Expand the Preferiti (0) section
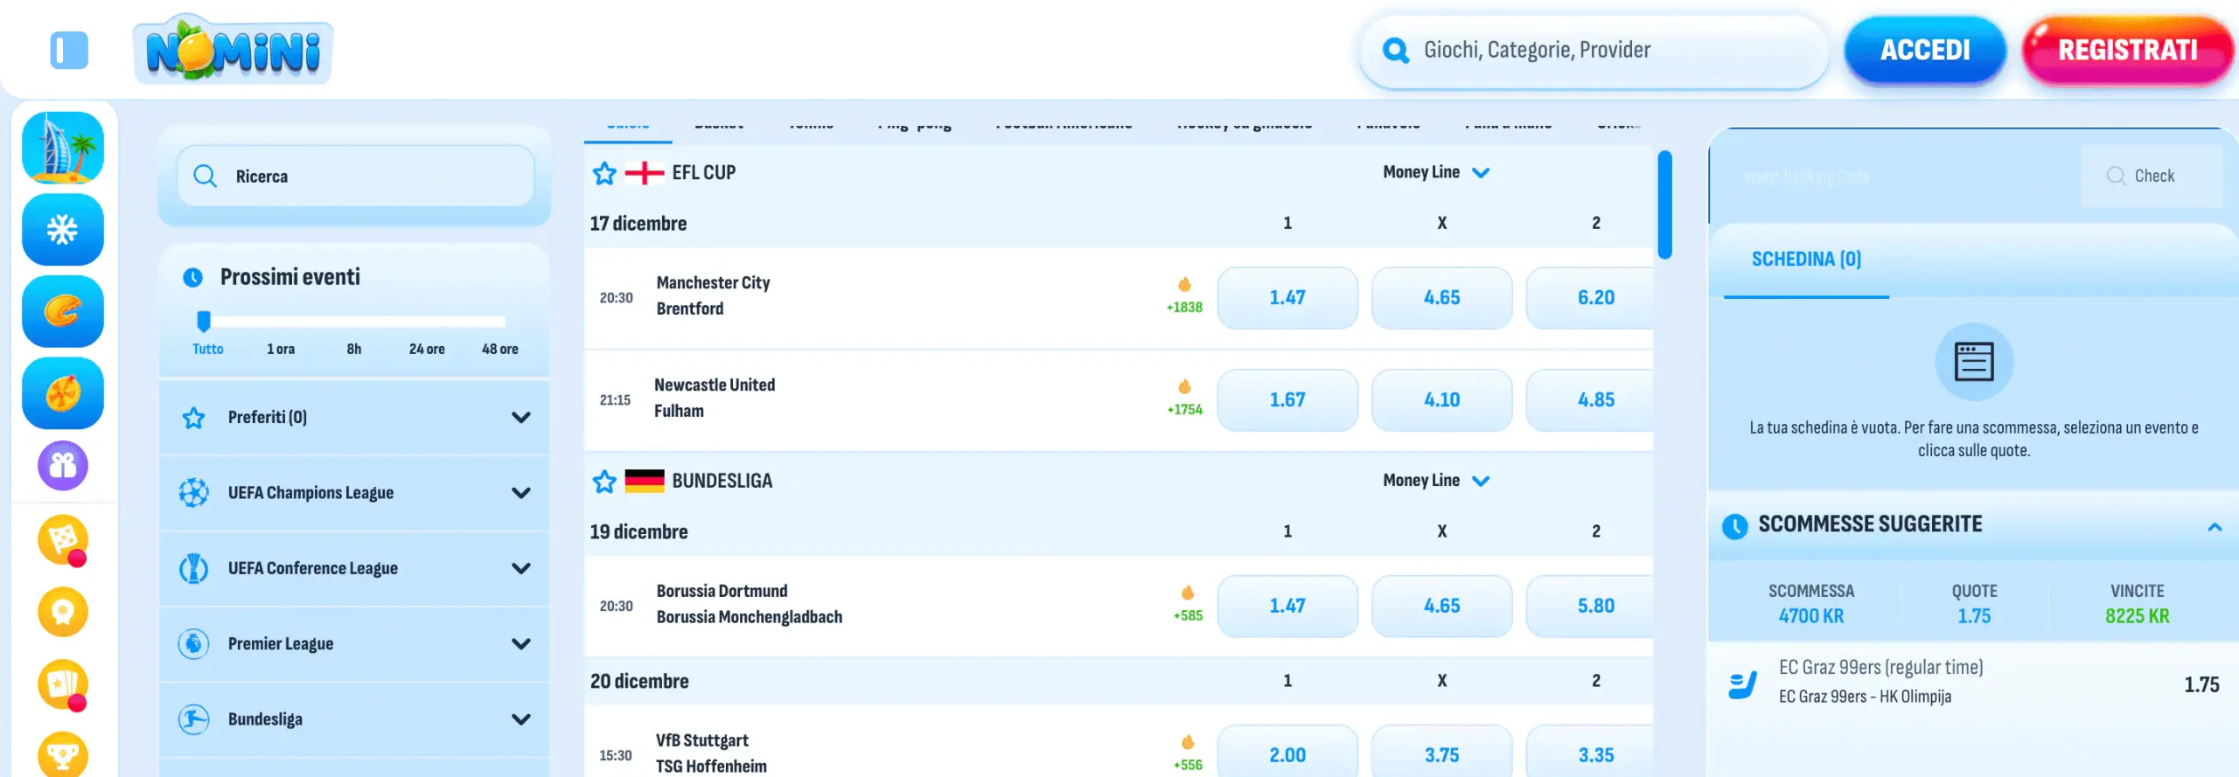 click(354, 417)
